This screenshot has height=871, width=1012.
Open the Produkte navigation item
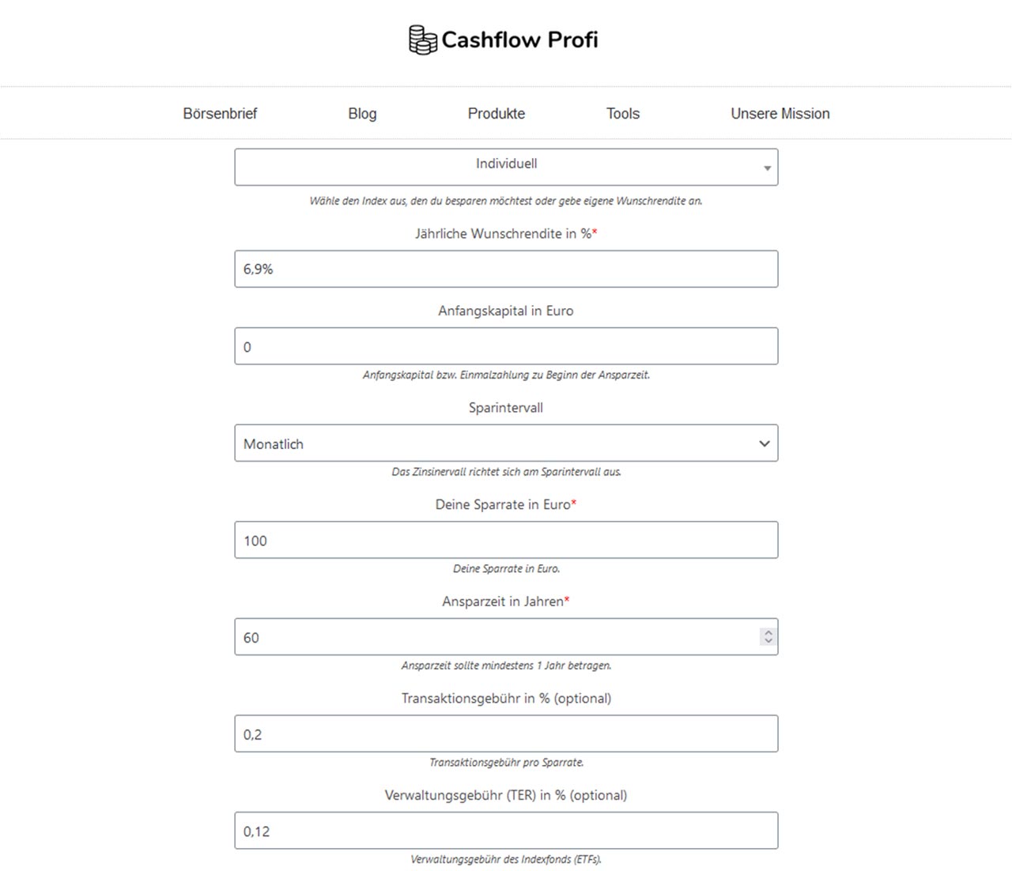click(x=496, y=114)
